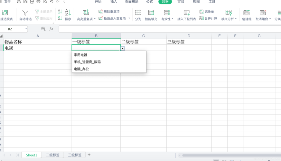Reject duplicate entry option
The width and height of the screenshot is (281, 161).
click(112, 18)
